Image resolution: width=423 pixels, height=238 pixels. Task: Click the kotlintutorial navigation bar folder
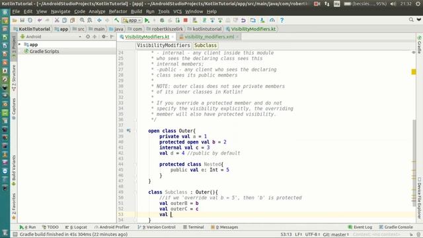point(204,29)
